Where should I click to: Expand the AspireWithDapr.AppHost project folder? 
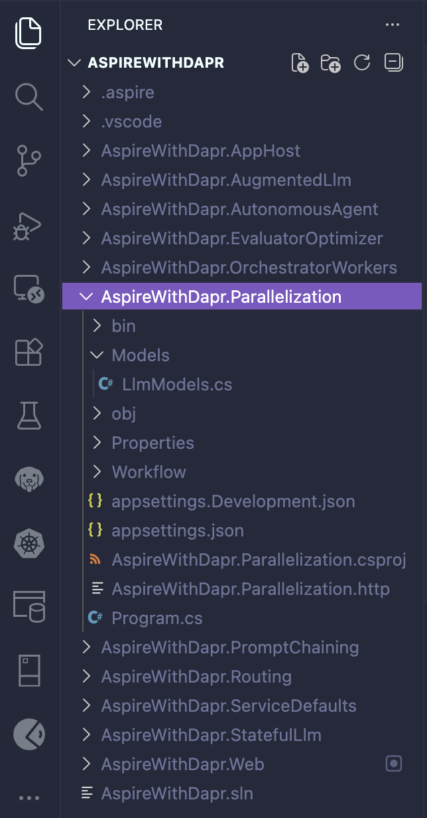(200, 151)
